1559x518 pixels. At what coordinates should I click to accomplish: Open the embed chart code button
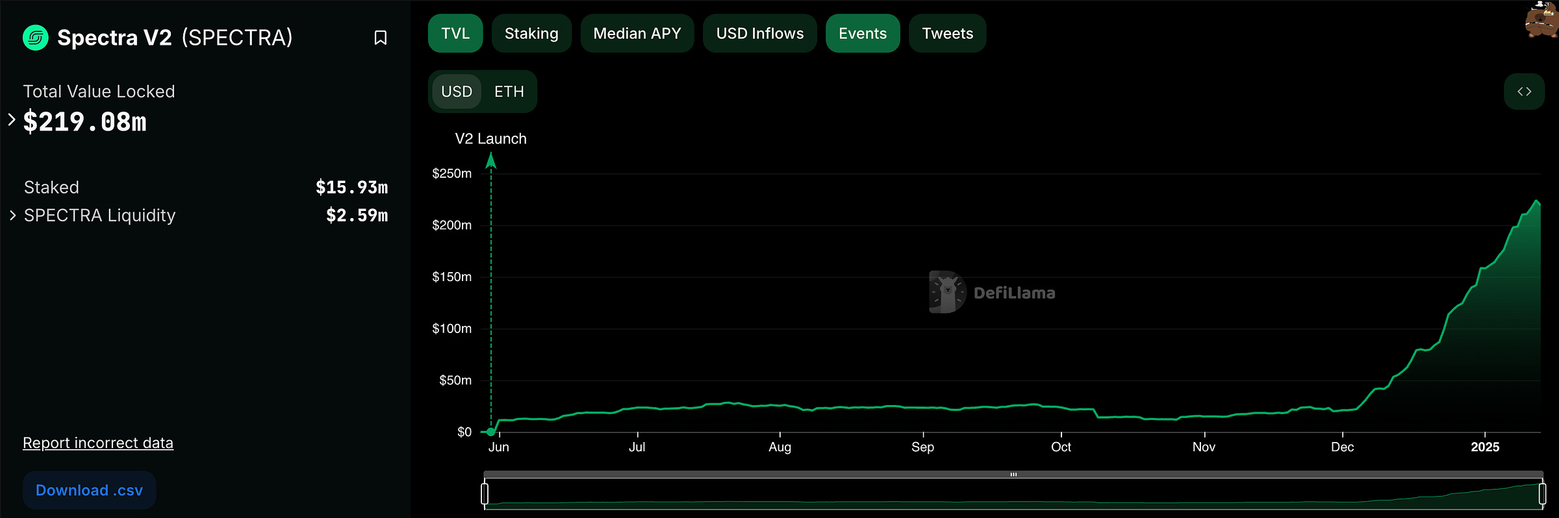coord(1524,92)
